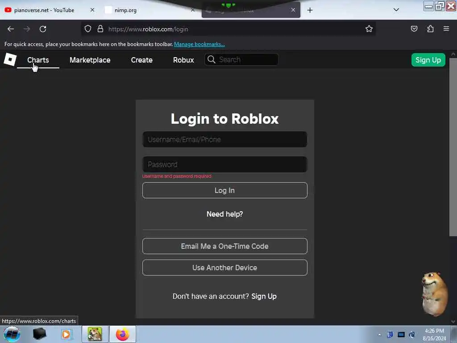
Task: Close the active Roblox login tab
Action: point(293,10)
